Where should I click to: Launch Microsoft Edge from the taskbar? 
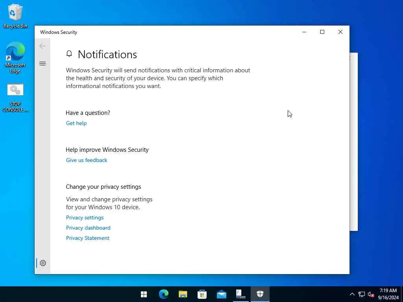163,294
